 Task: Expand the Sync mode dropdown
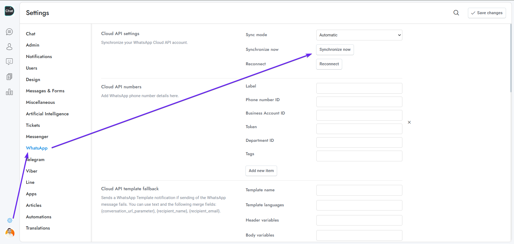359,35
